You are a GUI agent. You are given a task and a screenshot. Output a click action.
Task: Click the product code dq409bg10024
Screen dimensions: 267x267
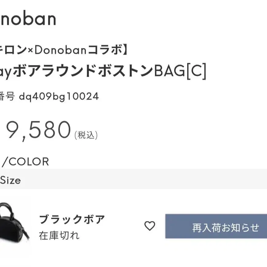(x=59, y=97)
